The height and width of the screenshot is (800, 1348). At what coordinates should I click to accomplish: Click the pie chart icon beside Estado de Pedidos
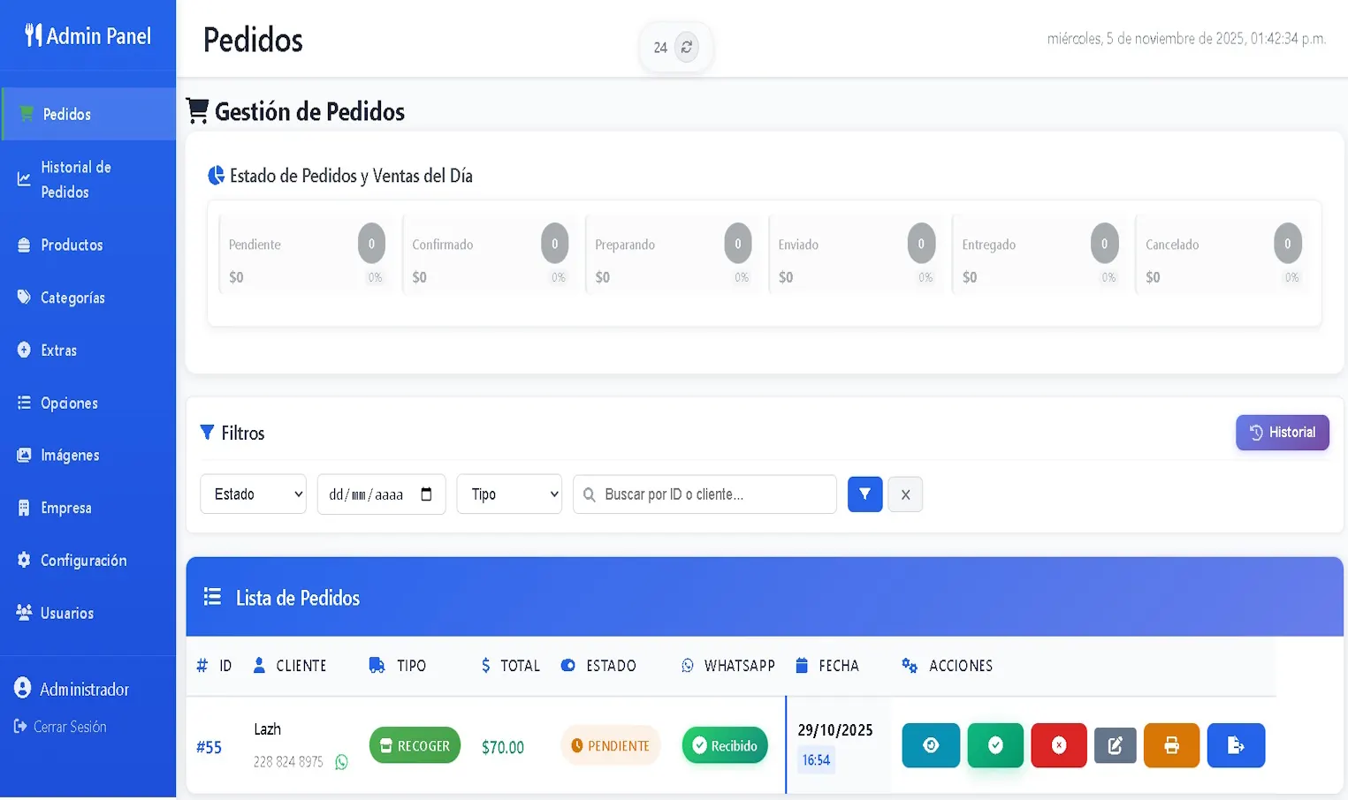pos(216,176)
